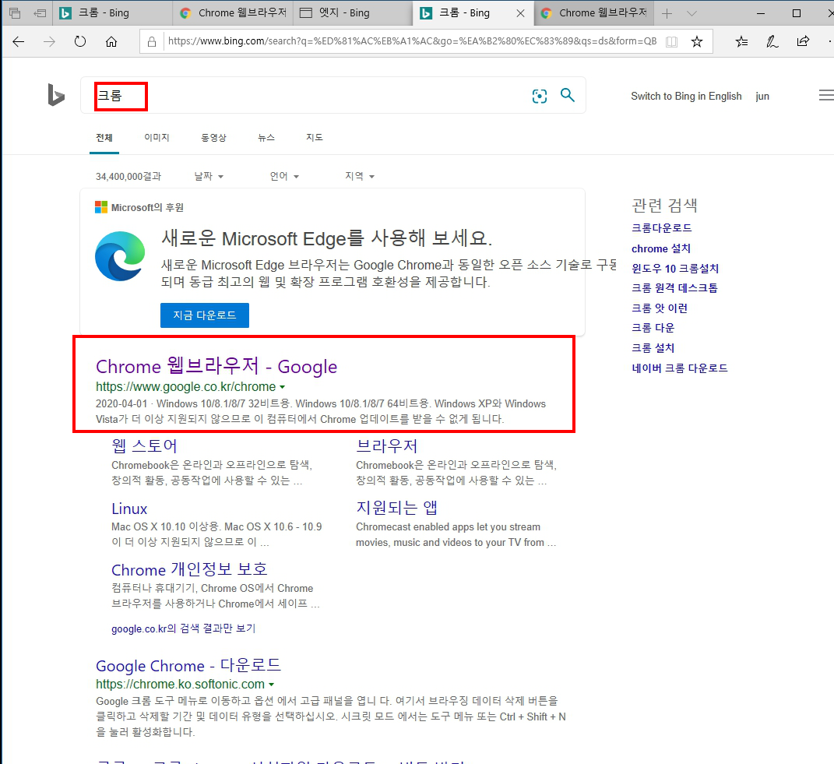Select the 지도 search tab
The image size is (834, 764).
pos(315,138)
